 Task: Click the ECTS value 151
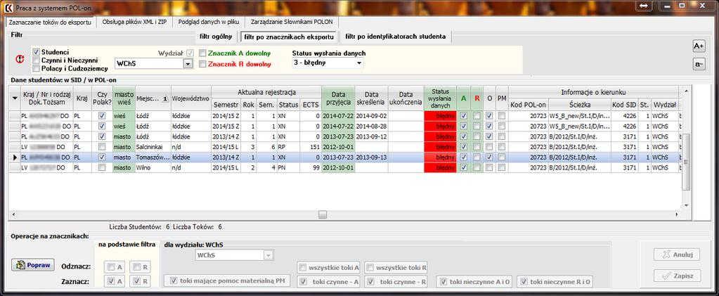(311, 147)
